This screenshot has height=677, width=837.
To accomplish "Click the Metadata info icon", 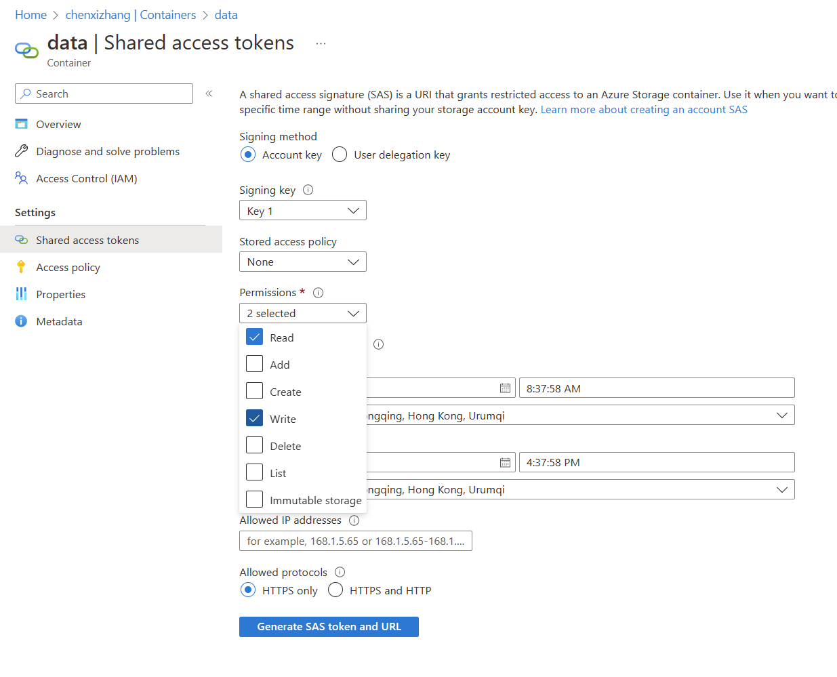I will 22,321.
